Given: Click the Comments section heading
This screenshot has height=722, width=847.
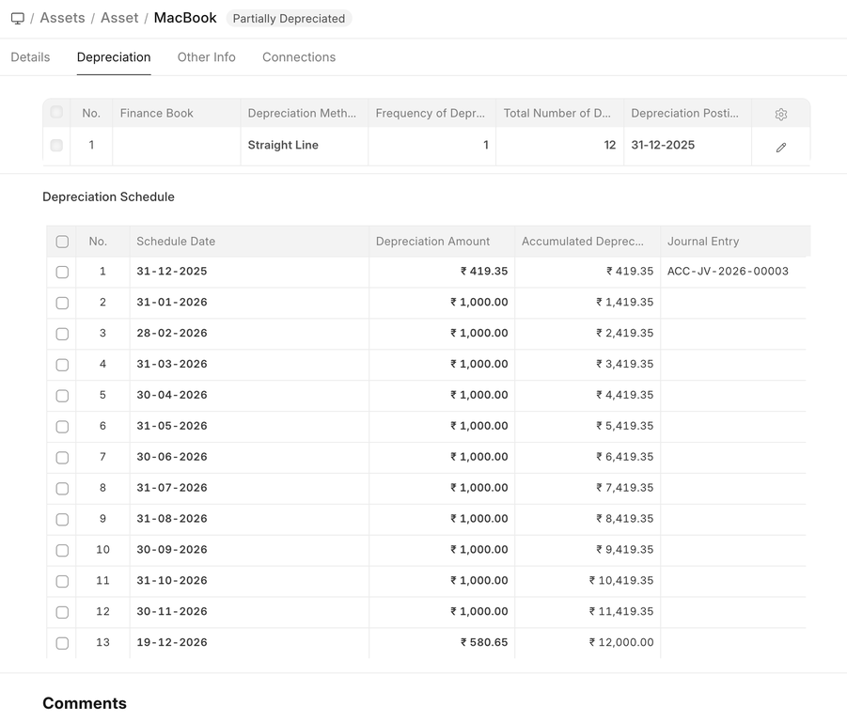Looking at the screenshot, I should (85, 703).
